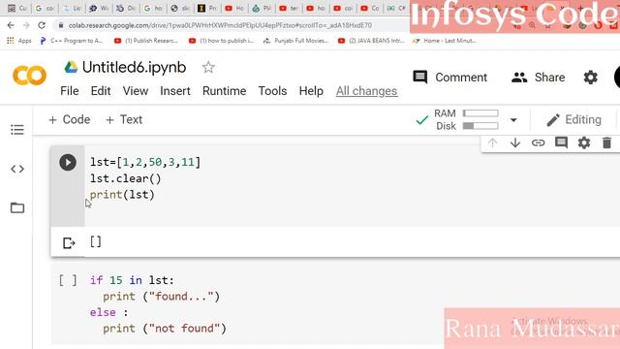Click the lst.clear() code line
This screenshot has width=620, height=349.
tap(126, 178)
